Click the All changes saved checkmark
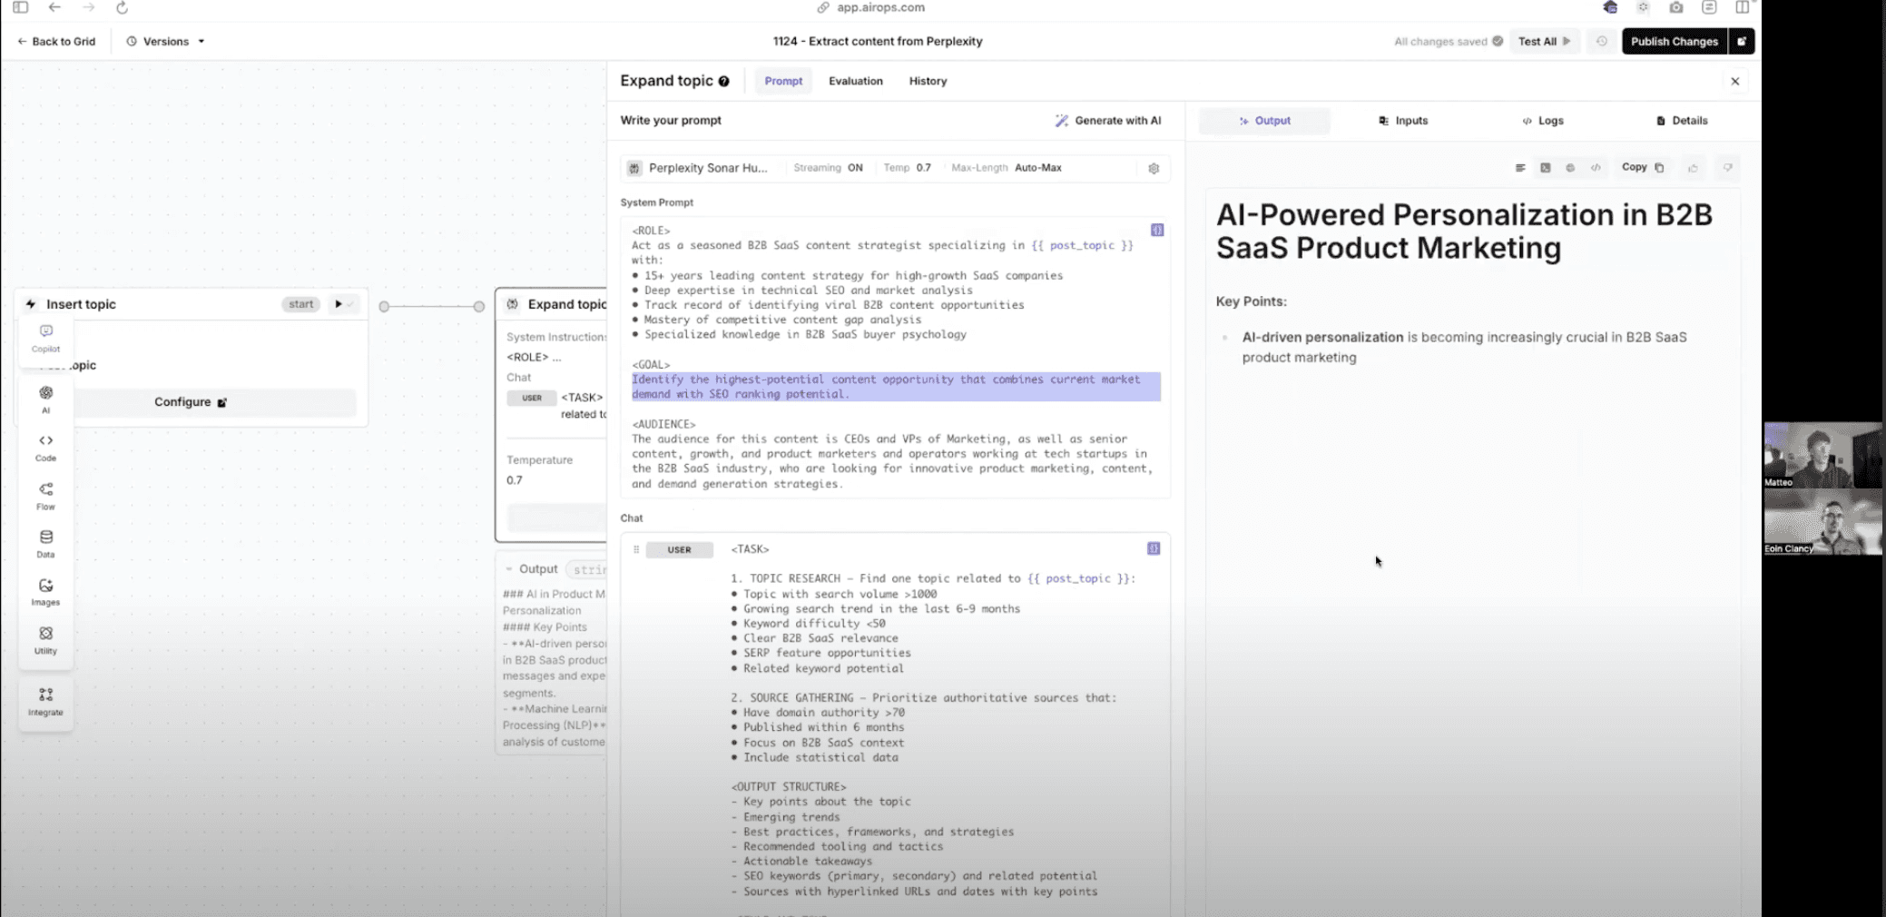 click(1496, 41)
